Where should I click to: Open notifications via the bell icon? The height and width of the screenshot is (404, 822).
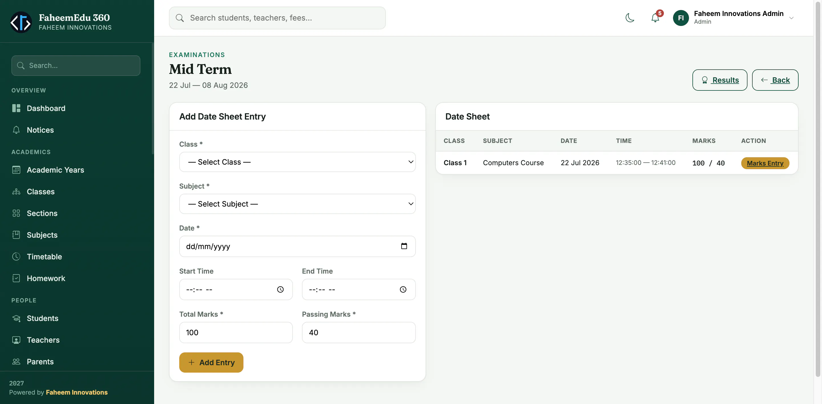(655, 18)
